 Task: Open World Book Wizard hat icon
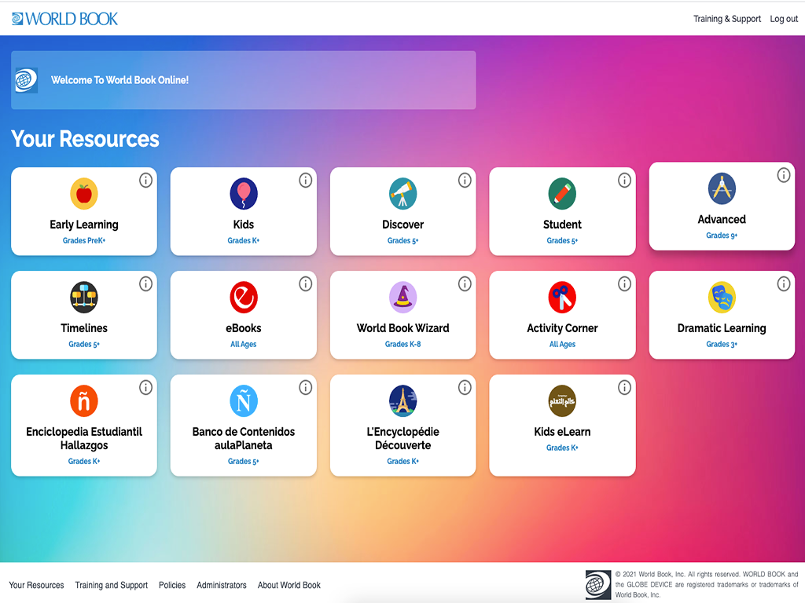[403, 298]
